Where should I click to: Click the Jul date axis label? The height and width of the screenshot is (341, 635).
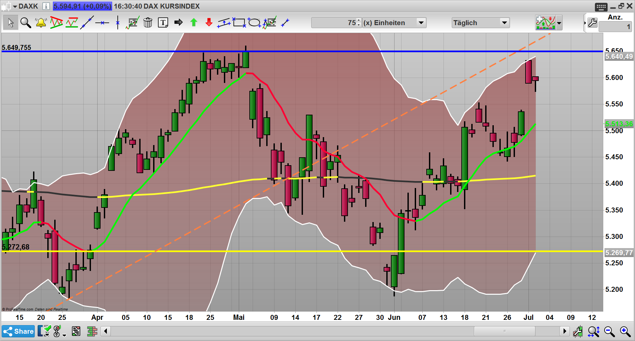pos(529,318)
